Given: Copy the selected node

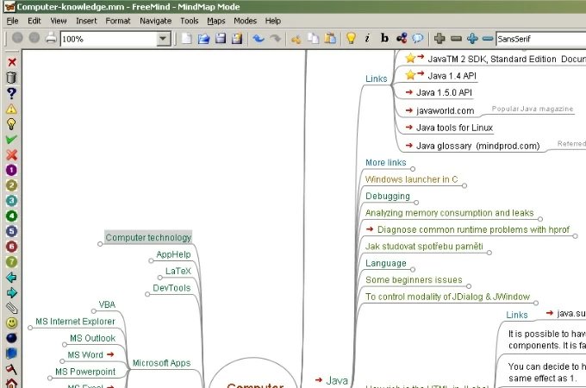Looking at the screenshot, I should 313,38.
